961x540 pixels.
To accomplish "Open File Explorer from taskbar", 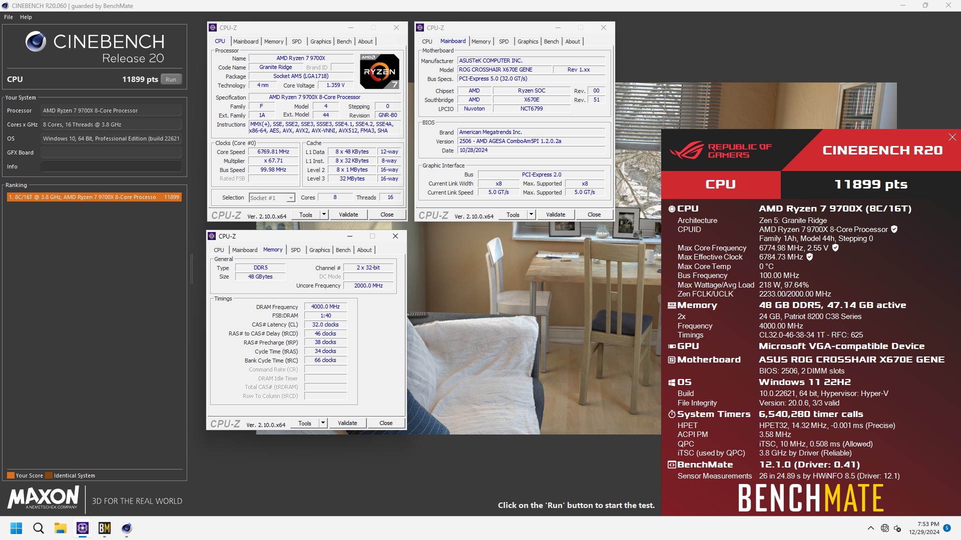I will pyautogui.click(x=60, y=528).
